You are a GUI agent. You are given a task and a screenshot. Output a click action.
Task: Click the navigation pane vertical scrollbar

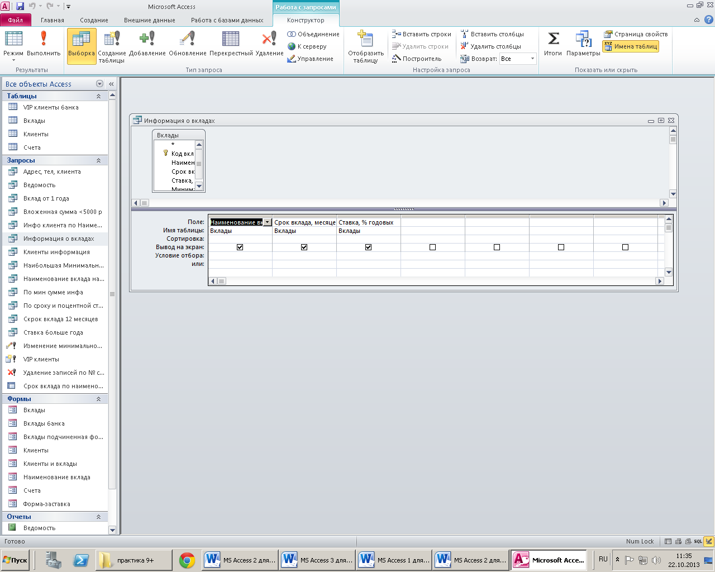[x=112, y=313]
